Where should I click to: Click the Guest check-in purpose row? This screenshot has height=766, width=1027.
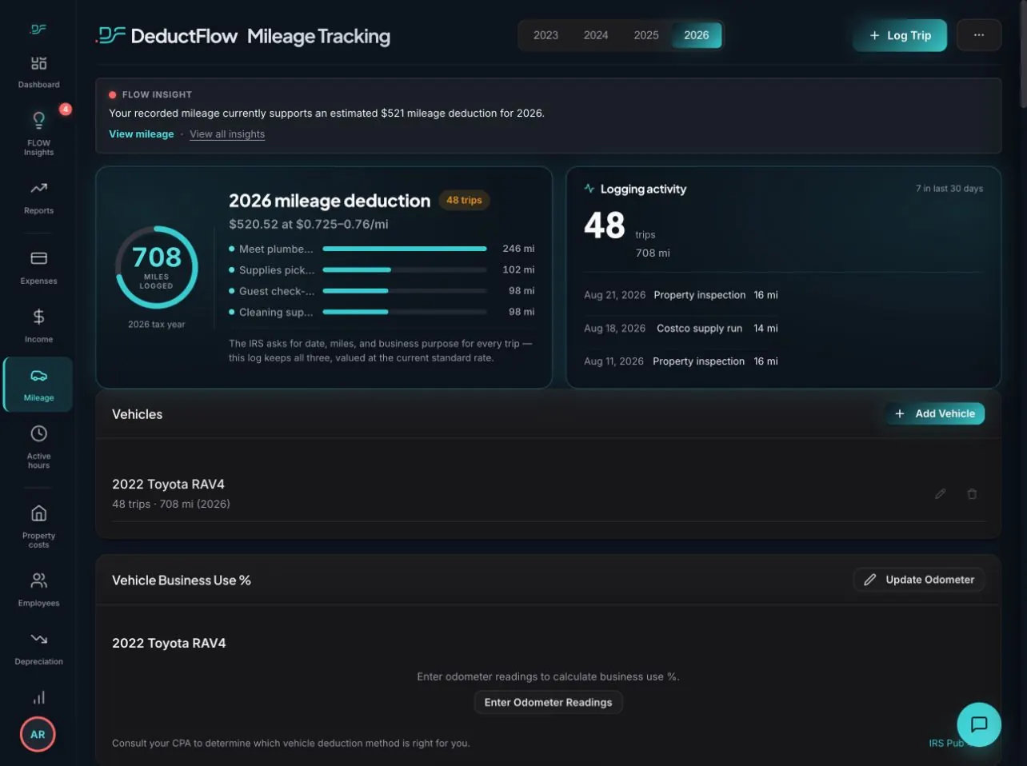(382, 291)
